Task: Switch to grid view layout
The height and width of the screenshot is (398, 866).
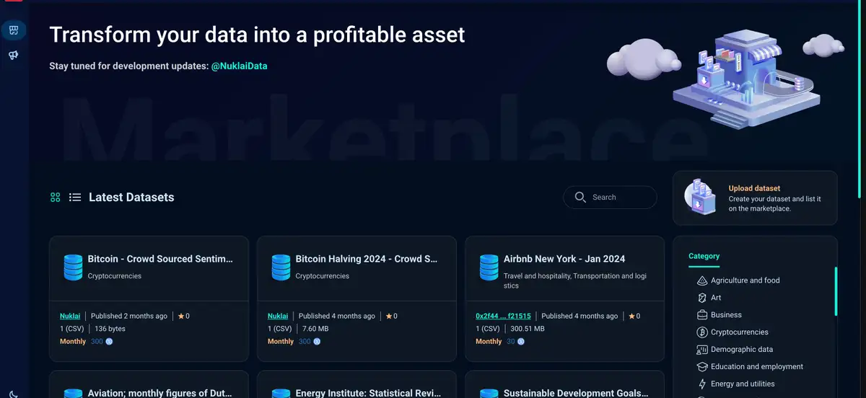Action: 56,198
